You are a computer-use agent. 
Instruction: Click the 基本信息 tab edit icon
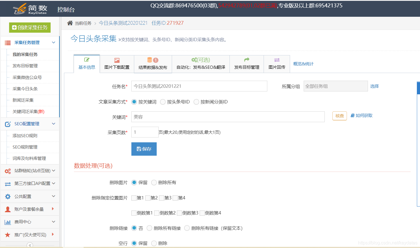87,60
